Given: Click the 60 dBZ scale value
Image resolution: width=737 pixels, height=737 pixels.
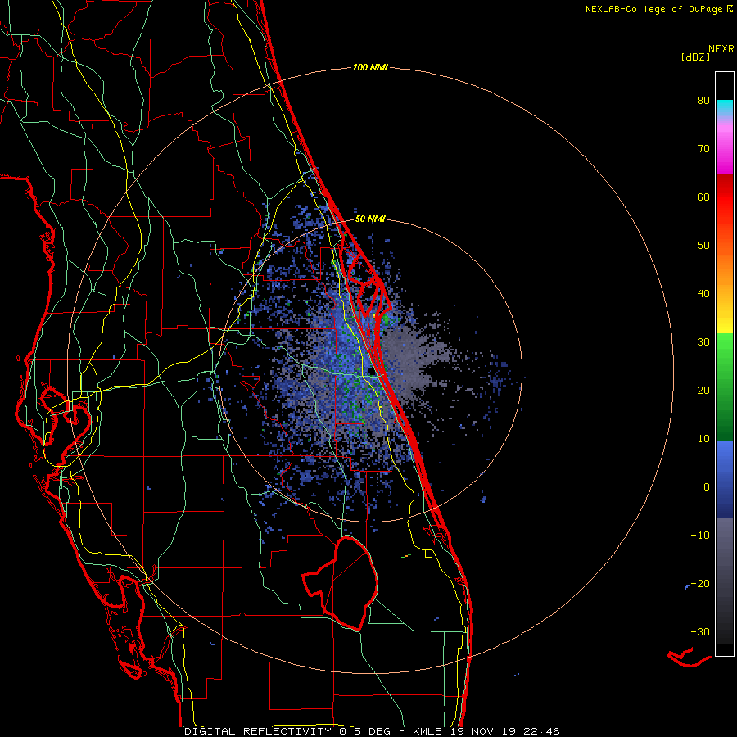Looking at the screenshot, I should (703, 197).
